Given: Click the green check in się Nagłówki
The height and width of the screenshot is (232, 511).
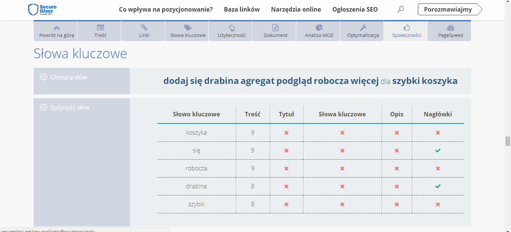Looking at the screenshot, I should click(438, 150).
